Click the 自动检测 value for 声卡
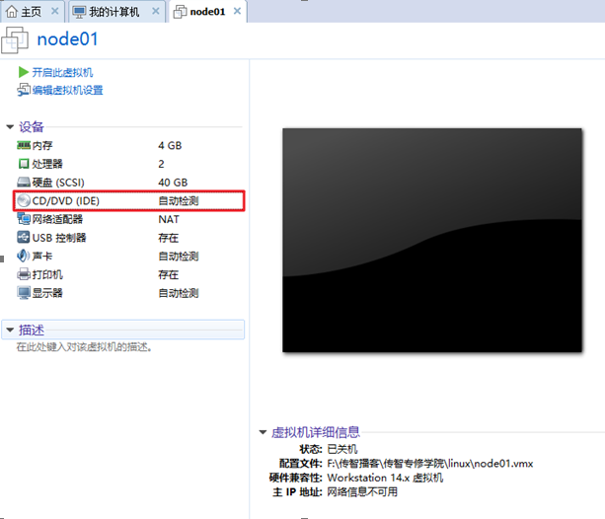Viewport: 605px width, 519px height. click(179, 257)
